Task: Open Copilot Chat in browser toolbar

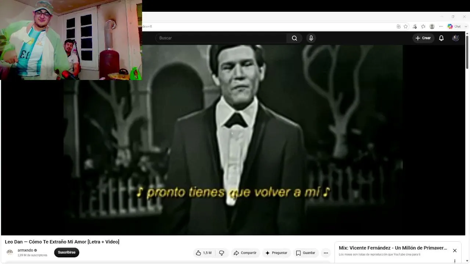Action: pyautogui.click(x=454, y=26)
